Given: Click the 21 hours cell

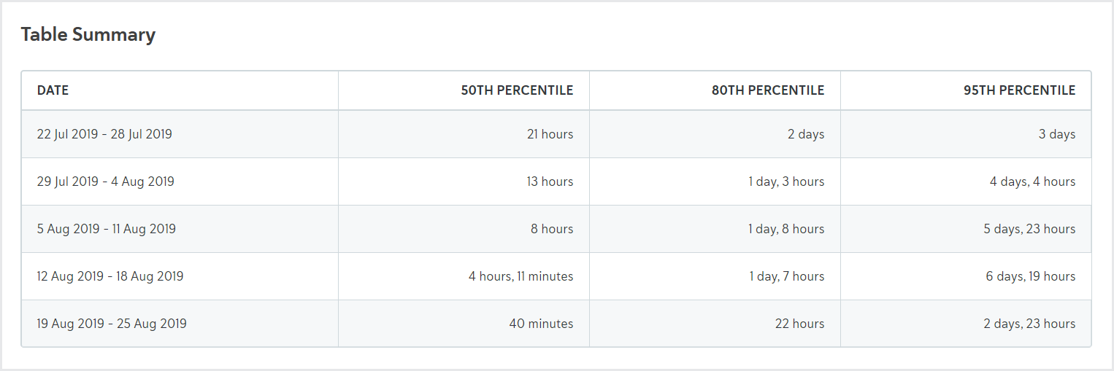Looking at the screenshot, I should click(x=550, y=134).
